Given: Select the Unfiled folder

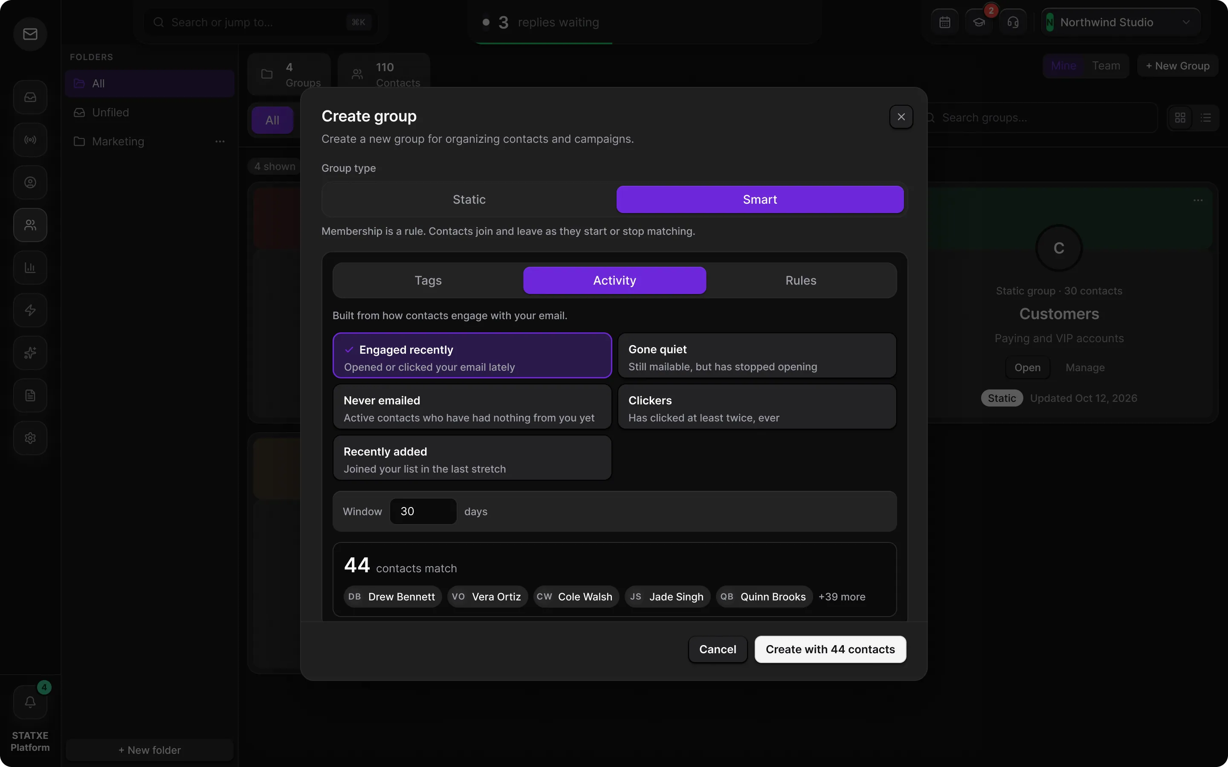Looking at the screenshot, I should pos(150,112).
